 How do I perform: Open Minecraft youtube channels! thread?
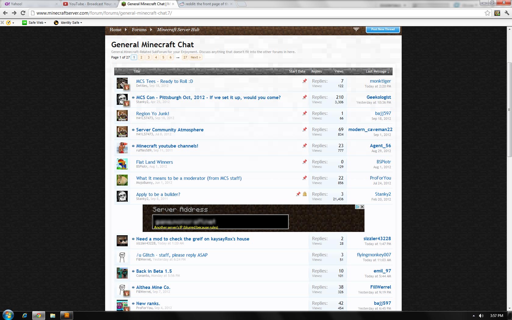167,146
